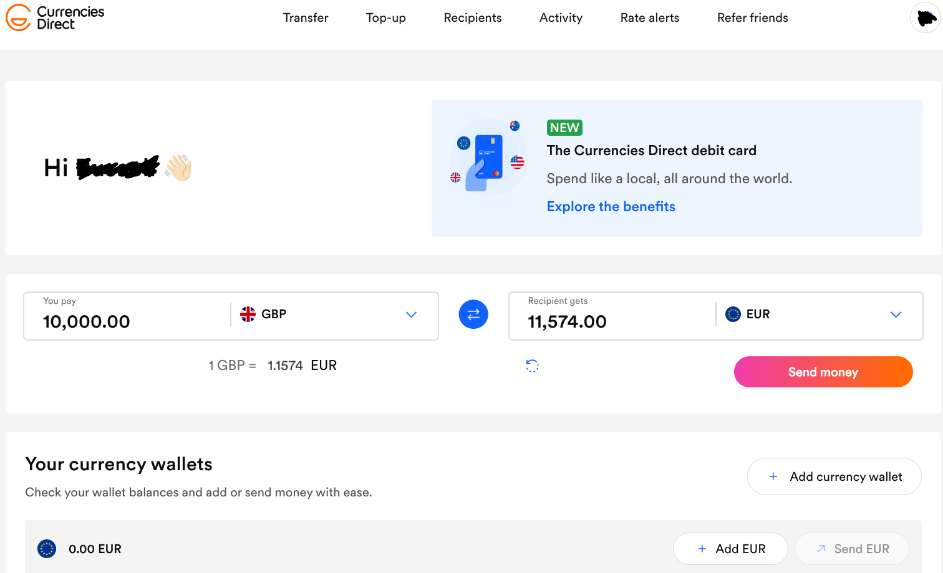Image resolution: width=943 pixels, height=573 pixels.
Task: Click the Send money button
Action: coord(823,372)
